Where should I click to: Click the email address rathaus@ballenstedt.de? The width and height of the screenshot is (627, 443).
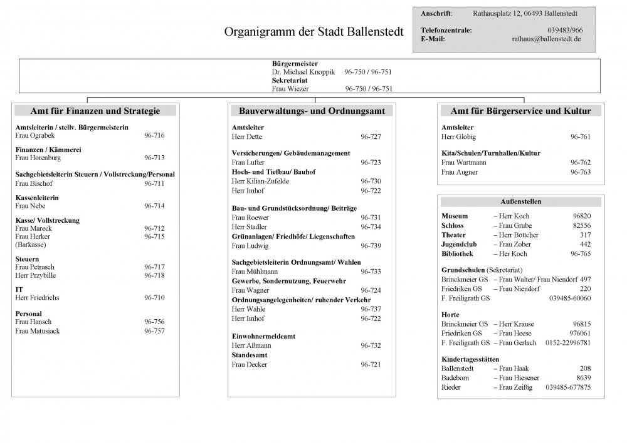(x=546, y=39)
